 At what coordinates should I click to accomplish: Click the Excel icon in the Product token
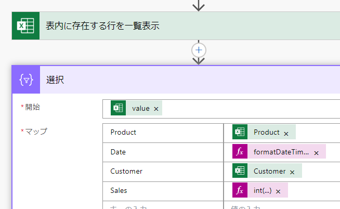coord(240,133)
